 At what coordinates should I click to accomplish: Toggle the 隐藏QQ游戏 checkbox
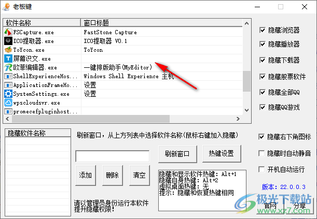[x=262, y=107]
